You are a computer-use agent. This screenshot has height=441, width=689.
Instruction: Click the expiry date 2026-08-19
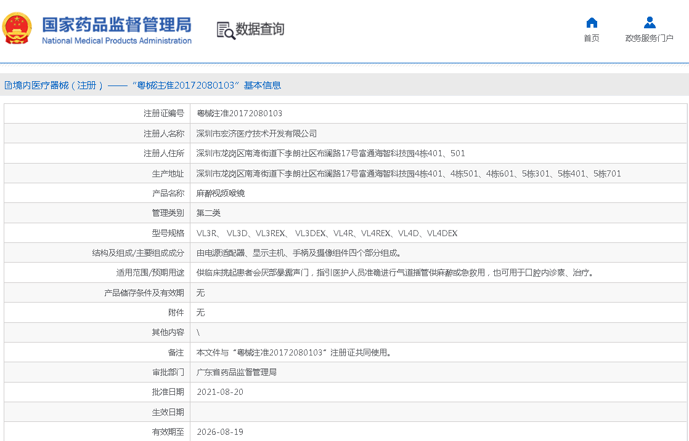[220, 432]
